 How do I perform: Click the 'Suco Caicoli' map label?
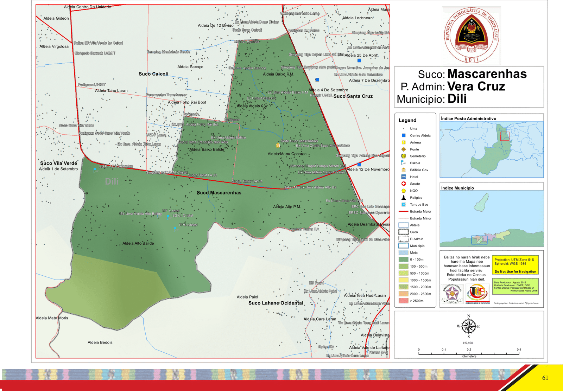point(153,74)
